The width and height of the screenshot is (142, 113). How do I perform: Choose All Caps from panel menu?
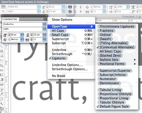tap(58, 31)
